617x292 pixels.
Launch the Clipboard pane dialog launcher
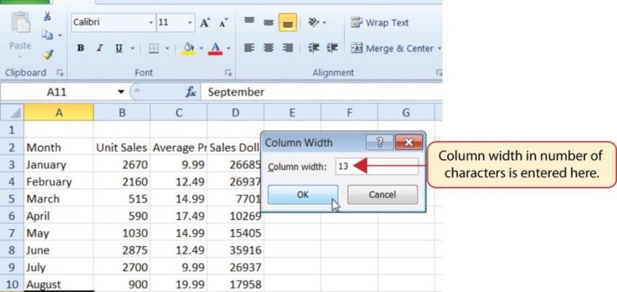[59, 73]
